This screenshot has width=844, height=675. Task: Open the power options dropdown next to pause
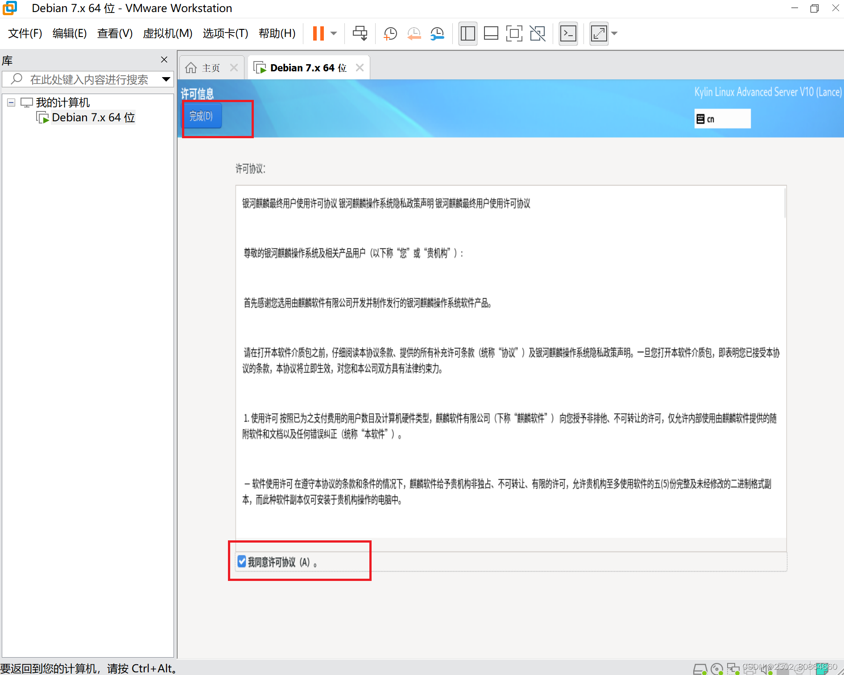(x=334, y=33)
